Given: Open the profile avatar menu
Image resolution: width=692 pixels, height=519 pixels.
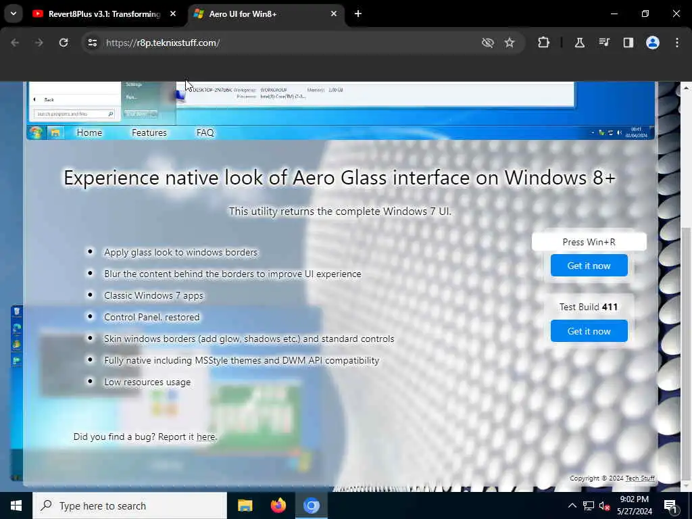Looking at the screenshot, I should (x=652, y=43).
